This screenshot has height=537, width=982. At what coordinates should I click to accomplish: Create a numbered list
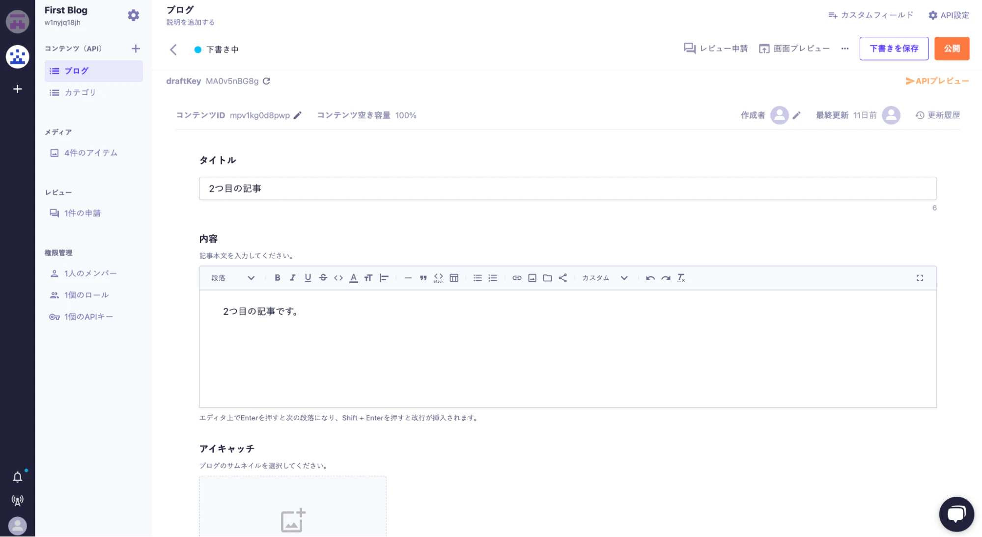click(x=493, y=278)
